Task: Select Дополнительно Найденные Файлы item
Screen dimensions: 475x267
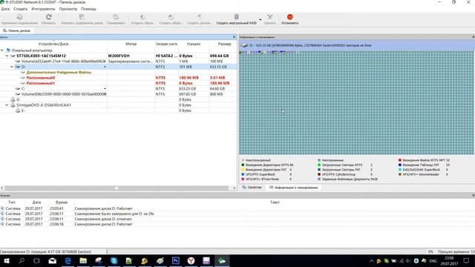Action: [x=59, y=73]
